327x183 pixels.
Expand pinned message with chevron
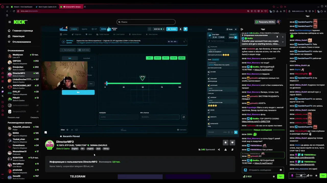tap(283, 42)
